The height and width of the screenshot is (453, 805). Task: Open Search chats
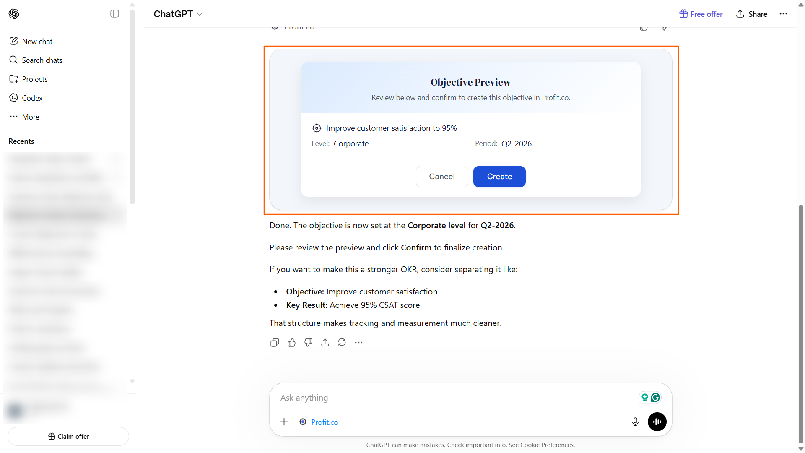(42, 60)
